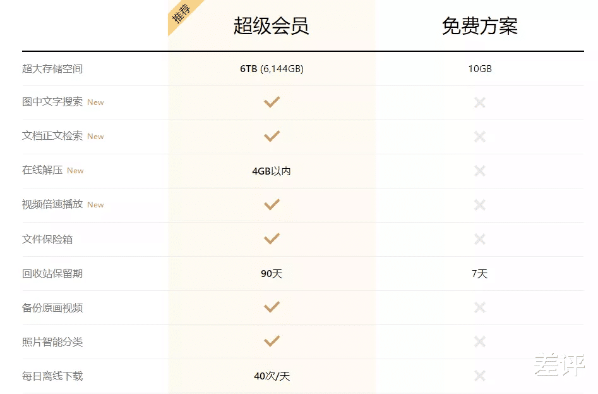Click the New label next to 视频倍速播放
The width and height of the screenshot is (598, 394).
pos(95,204)
